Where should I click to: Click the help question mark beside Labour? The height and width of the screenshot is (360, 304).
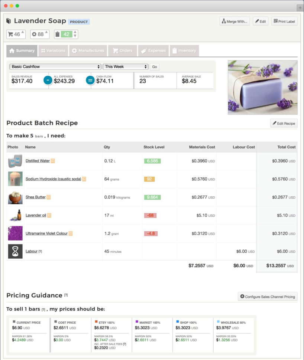[x=41, y=251]
